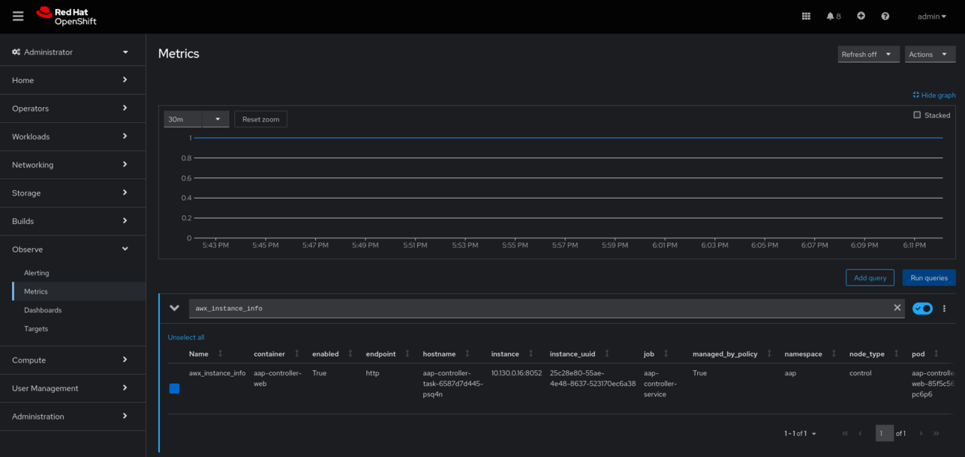Click the Run queries button
The image size is (965, 457).
[928, 278]
